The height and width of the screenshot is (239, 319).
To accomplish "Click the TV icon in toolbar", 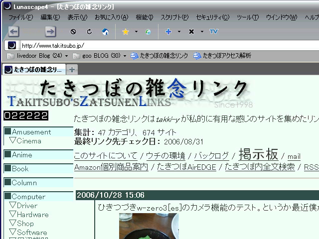I will click(x=214, y=32).
